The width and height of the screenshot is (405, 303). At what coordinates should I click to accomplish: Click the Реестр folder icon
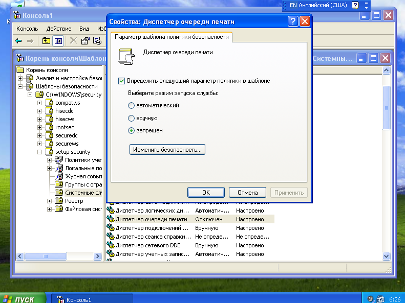(x=59, y=201)
